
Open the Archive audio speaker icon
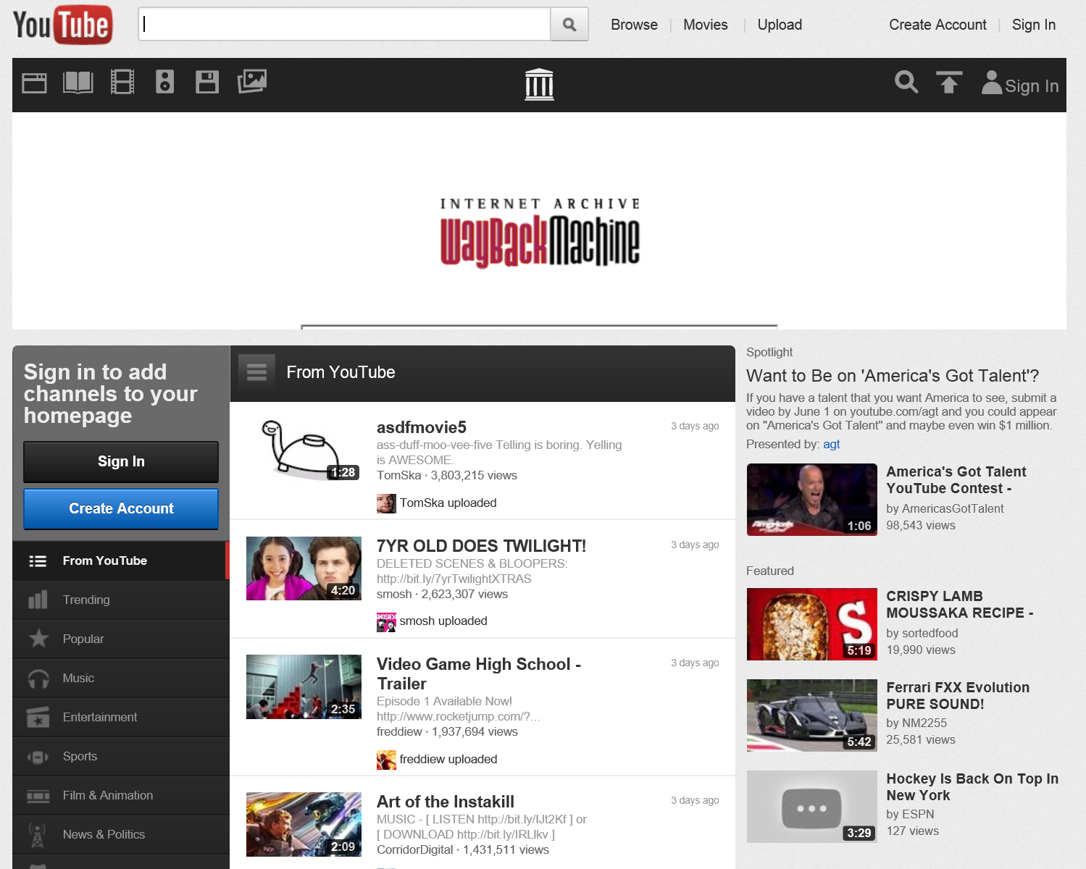click(165, 83)
